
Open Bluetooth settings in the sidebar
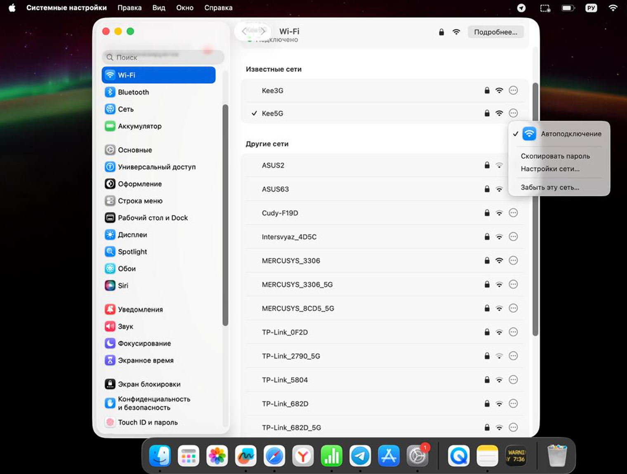133,92
